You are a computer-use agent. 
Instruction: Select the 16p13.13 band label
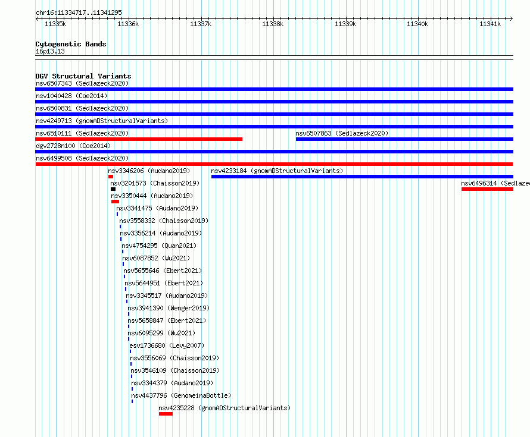tap(50, 51)
